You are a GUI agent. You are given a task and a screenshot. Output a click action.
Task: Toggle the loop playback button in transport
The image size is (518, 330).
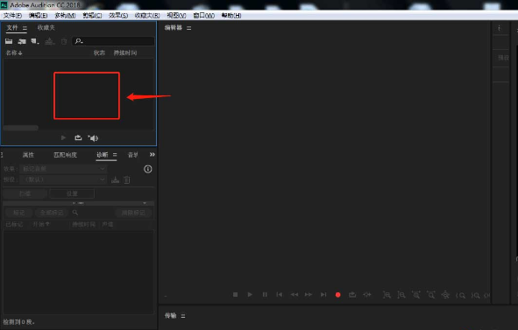click(352, 294)
